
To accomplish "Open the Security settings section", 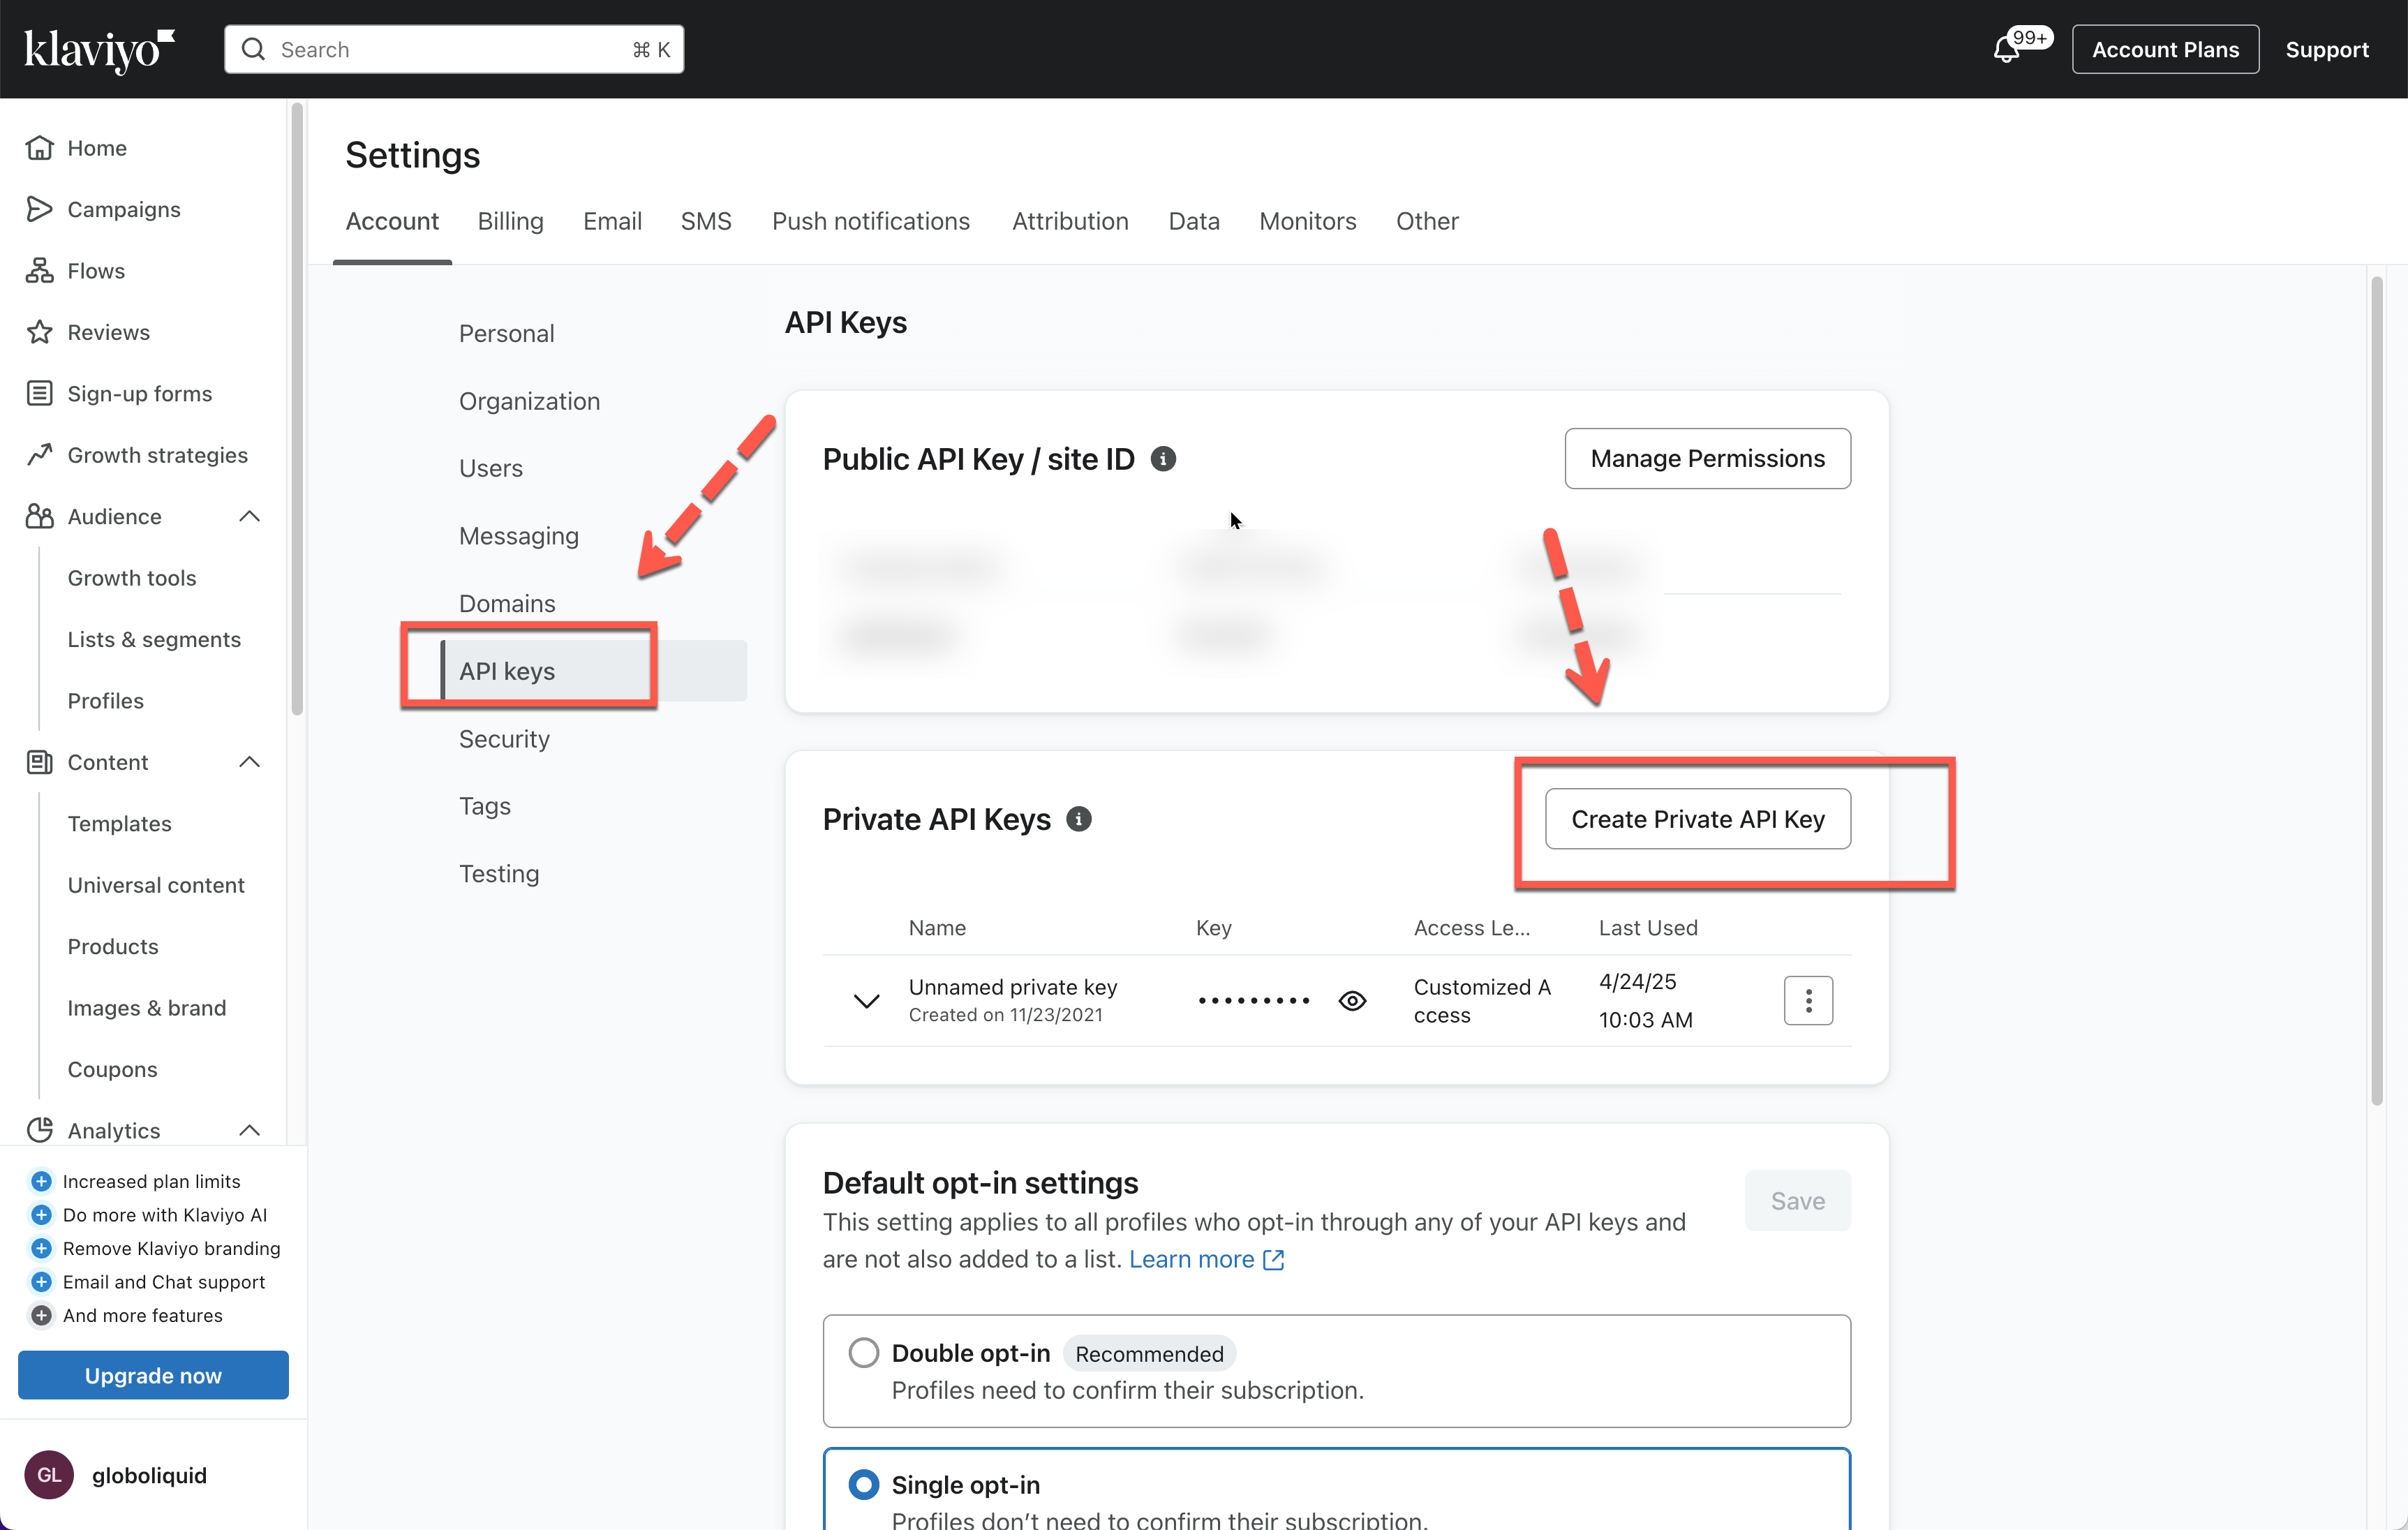I will (x=504, y=739).
